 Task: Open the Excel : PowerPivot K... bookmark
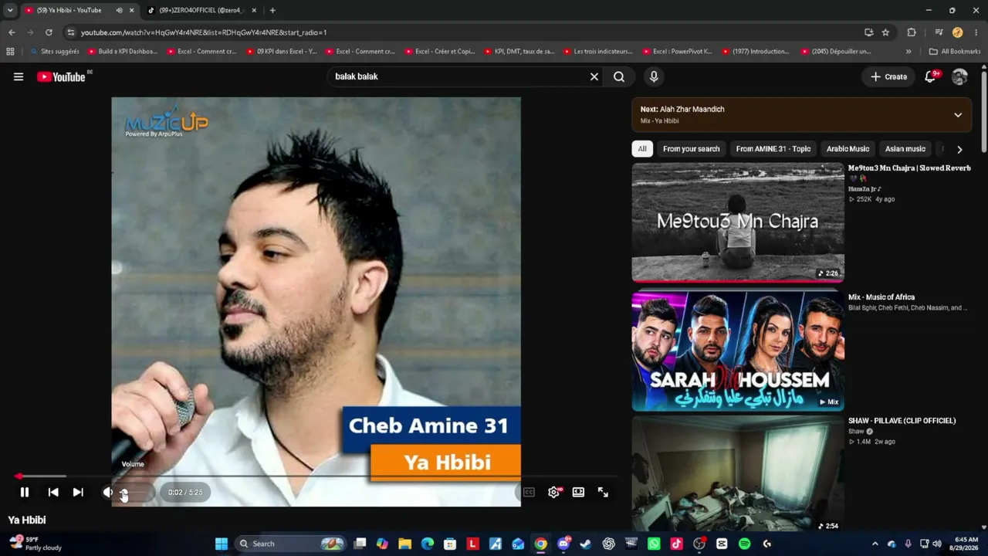click(x=677, y=52)
